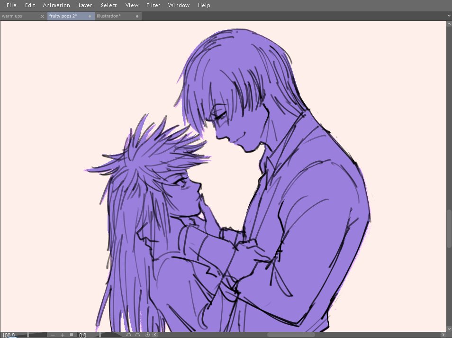
Task: Open the Window menu
Action: click(179, 5)
